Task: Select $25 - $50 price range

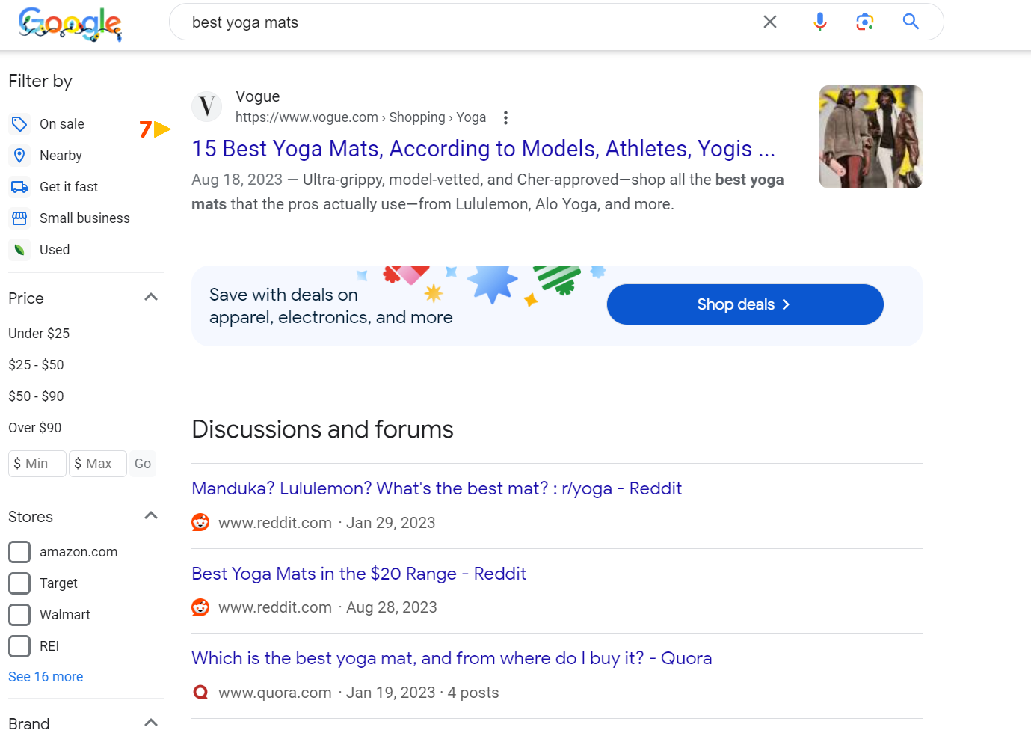Action: coord(36,365)
